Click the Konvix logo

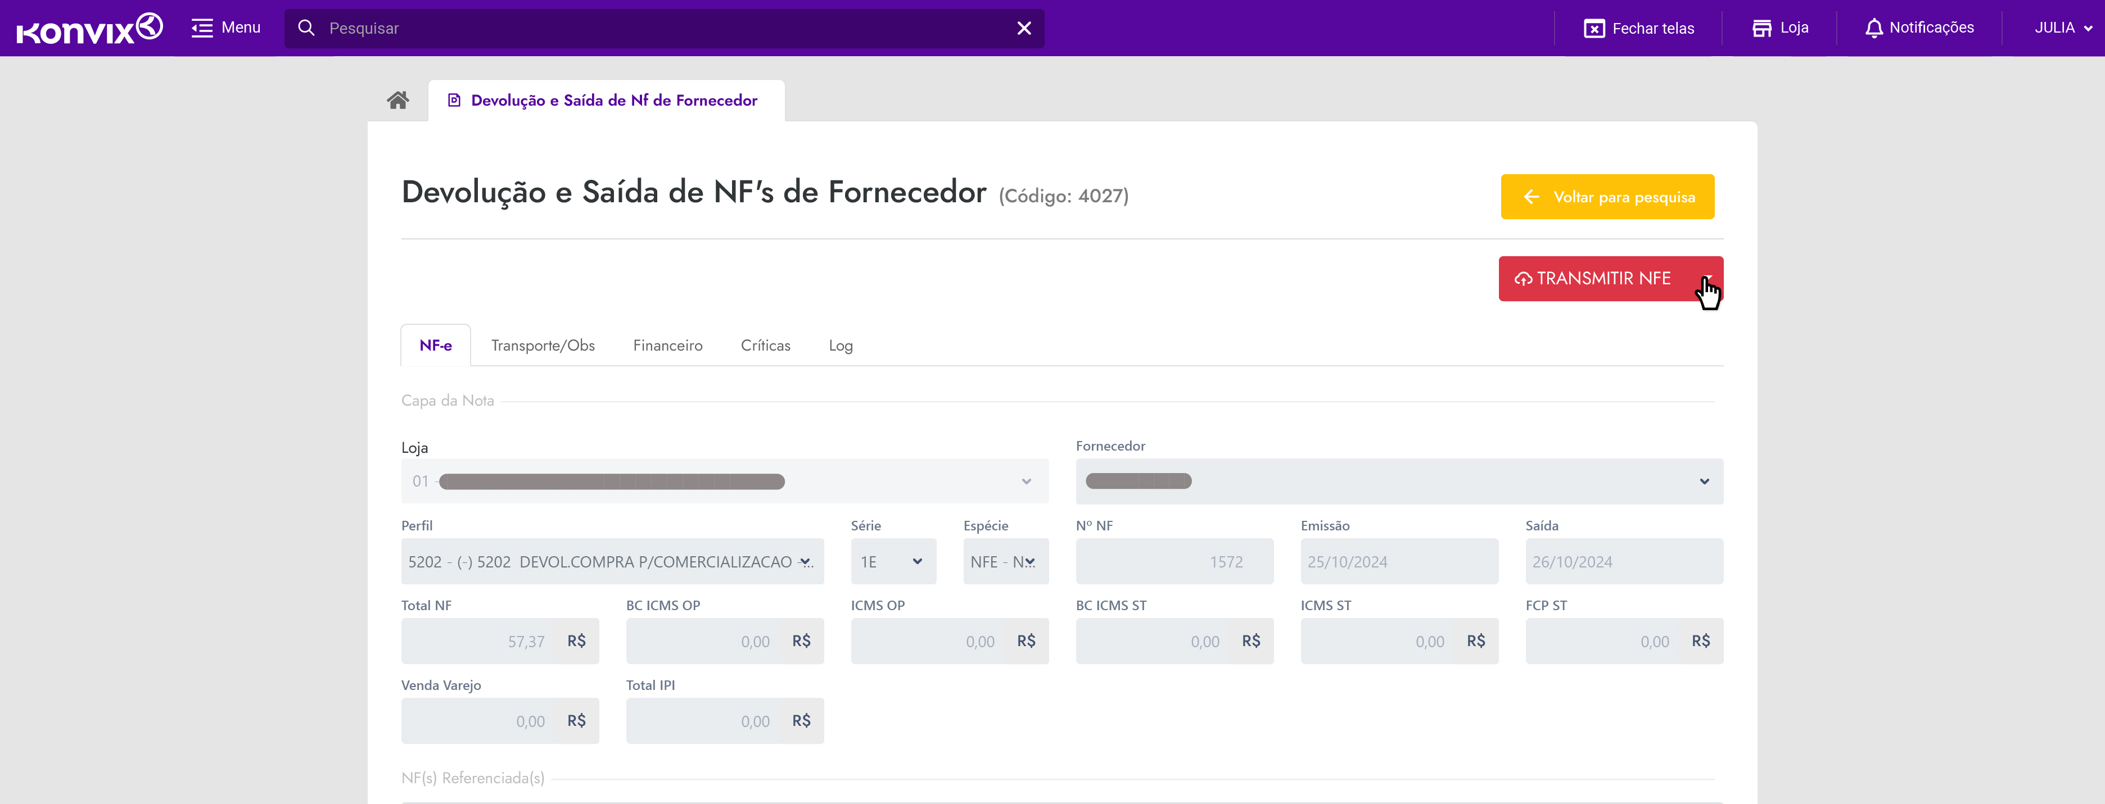point(89,29)
